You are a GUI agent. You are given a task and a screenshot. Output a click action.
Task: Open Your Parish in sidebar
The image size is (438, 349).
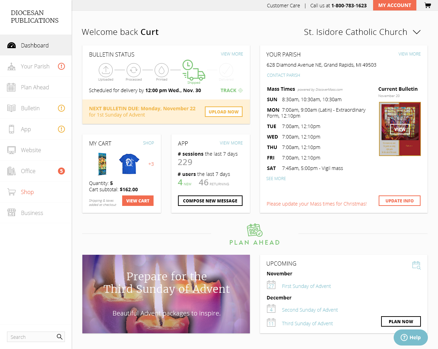[36, 66]
